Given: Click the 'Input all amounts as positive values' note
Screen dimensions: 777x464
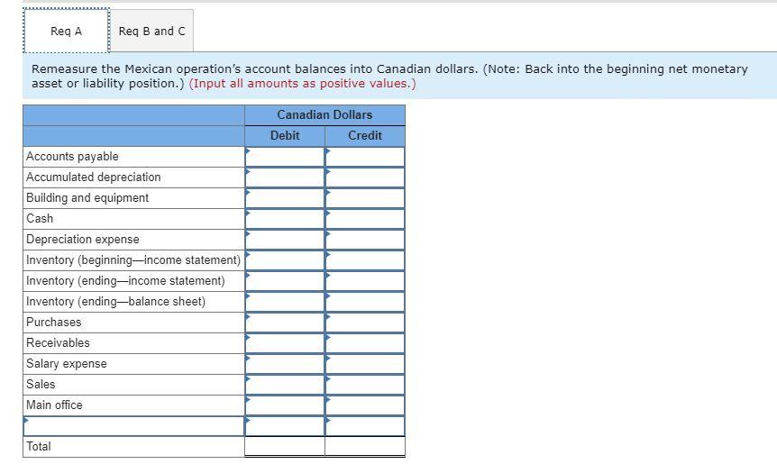Looking at the screenshot, I should (302, 84).
